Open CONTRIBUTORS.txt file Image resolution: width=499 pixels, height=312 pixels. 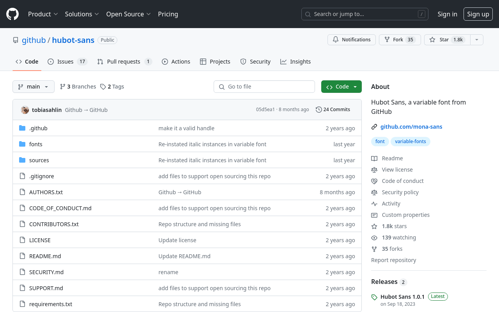pyautogui.click(x=54, y=224)
